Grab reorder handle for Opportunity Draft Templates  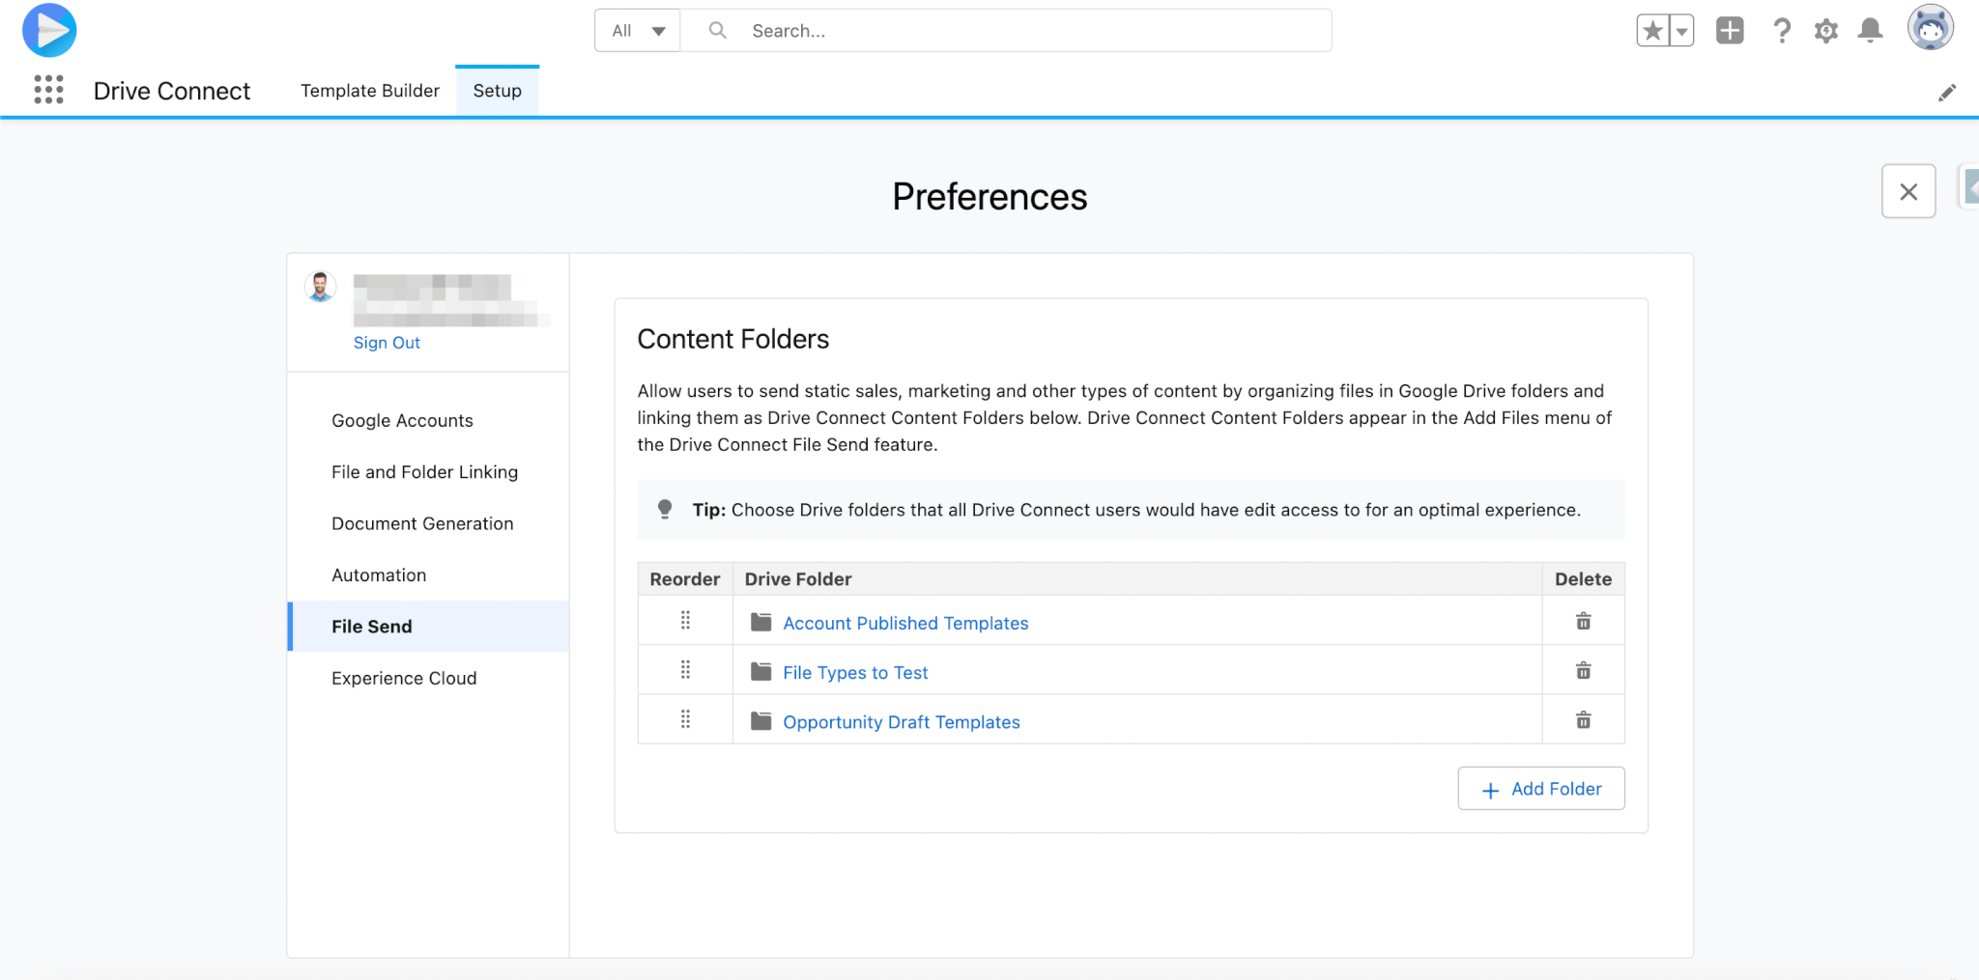[x=685, y=718]
